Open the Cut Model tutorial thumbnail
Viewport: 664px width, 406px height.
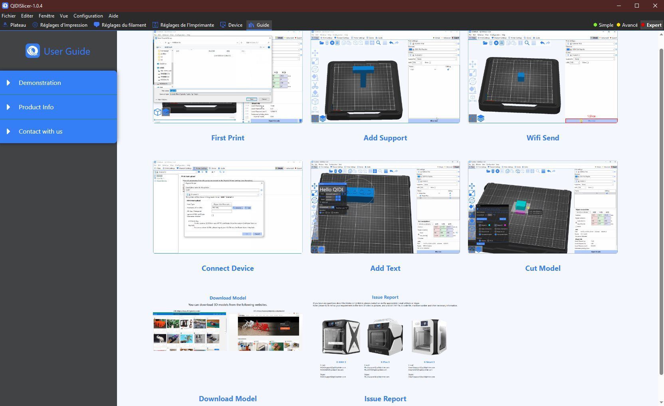pos(543,207)
